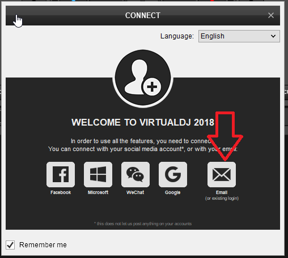
Task: Click the plus badge on avatar
Action: 152,87
